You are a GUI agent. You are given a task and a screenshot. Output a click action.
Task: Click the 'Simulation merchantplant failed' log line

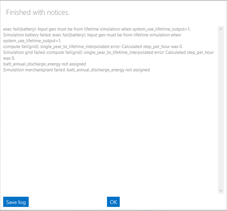tap(76, 70)
